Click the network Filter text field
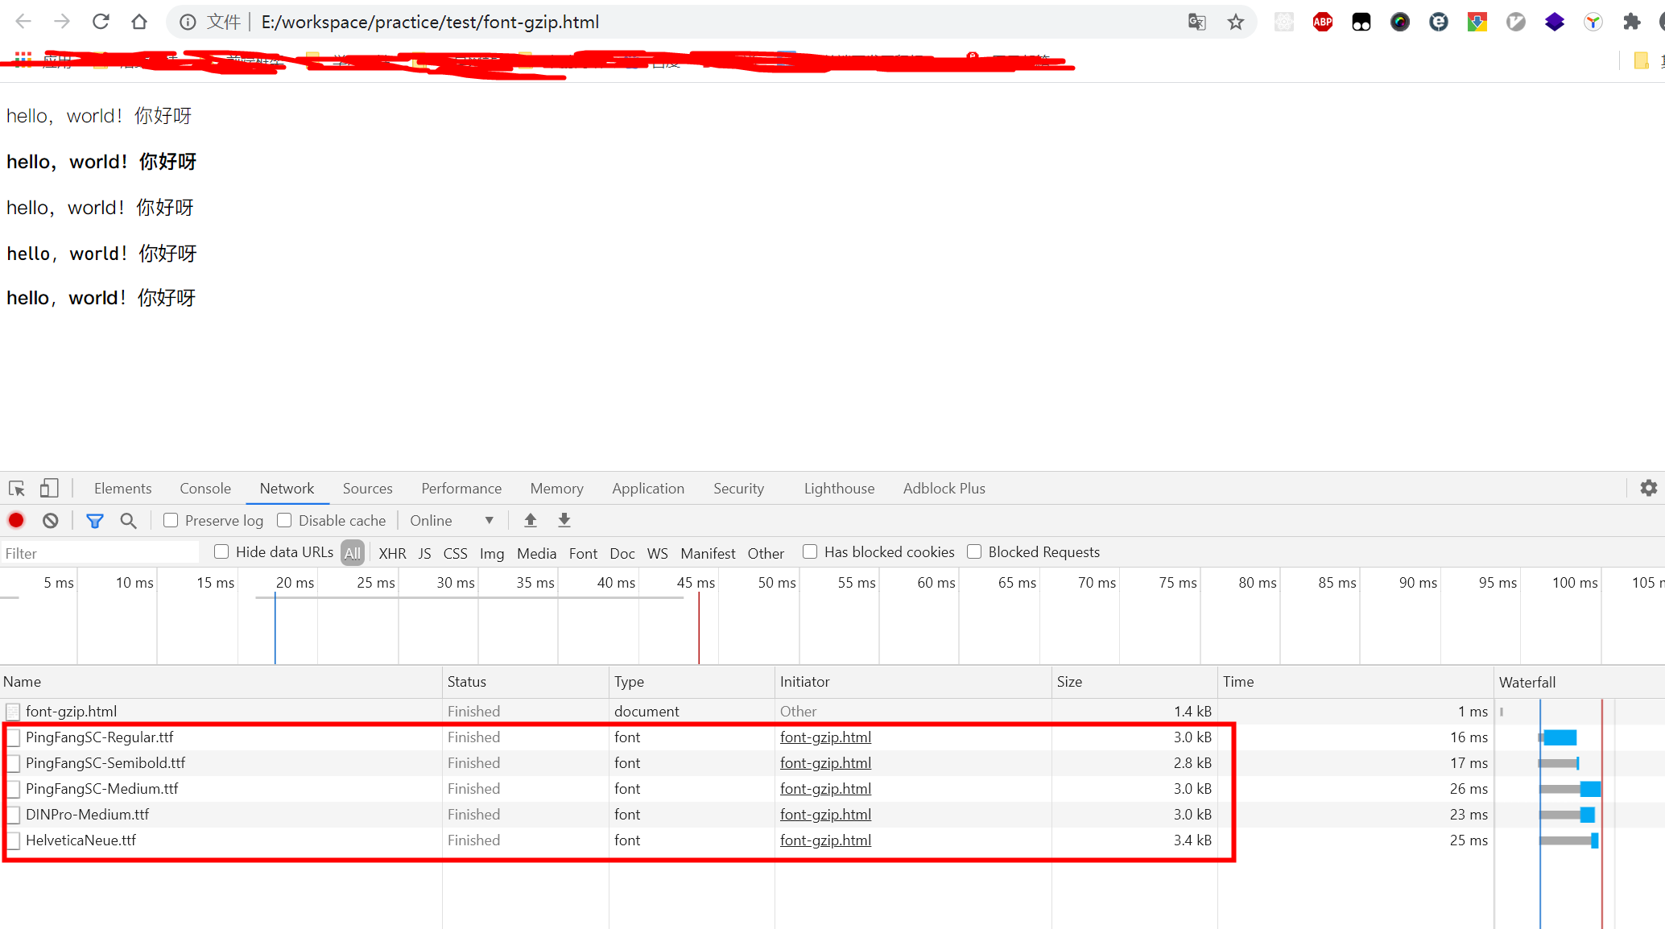1665x929 pixels. tap(100, 553)
